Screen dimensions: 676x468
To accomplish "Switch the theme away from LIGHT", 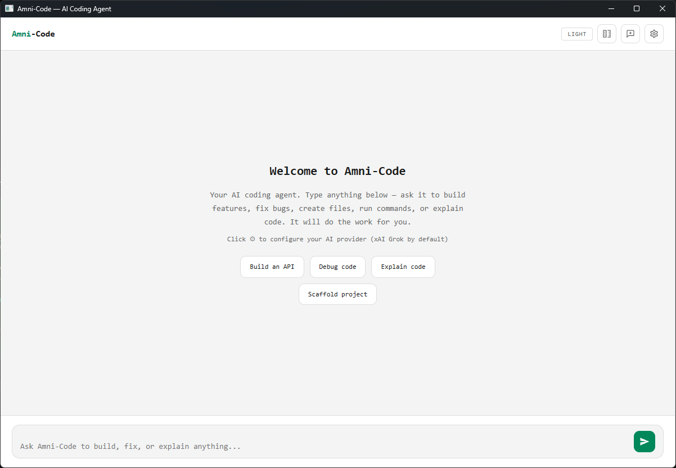I will click(576, 34).
